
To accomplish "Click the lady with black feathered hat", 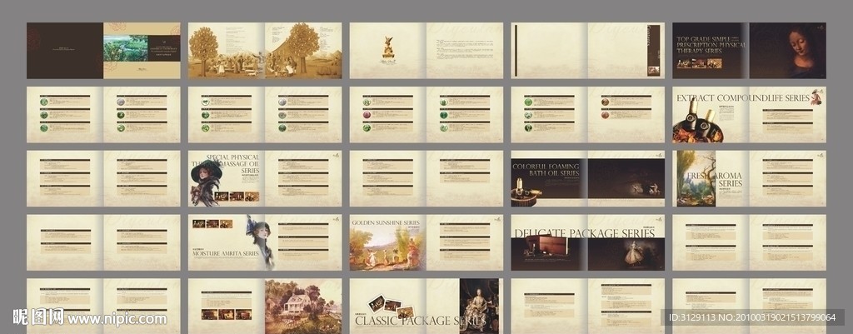I will (x=207, y=182).
